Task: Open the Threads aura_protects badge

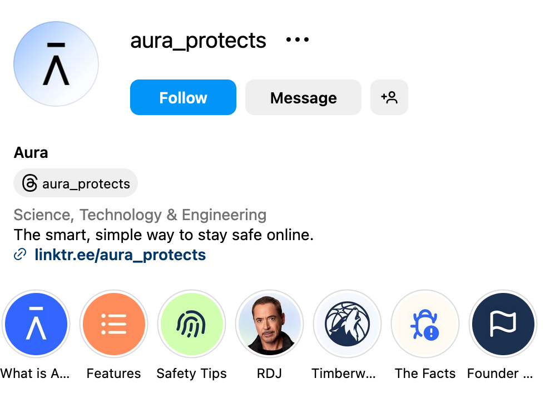Action: click(x=76, y=183)
